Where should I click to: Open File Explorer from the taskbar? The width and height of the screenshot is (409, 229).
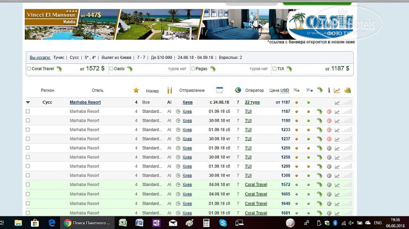click(18, 223)
